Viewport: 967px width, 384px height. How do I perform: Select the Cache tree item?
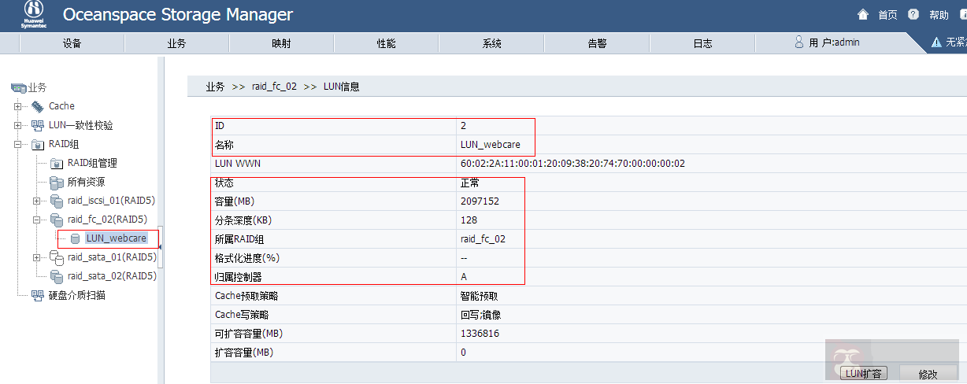[61, 106]
